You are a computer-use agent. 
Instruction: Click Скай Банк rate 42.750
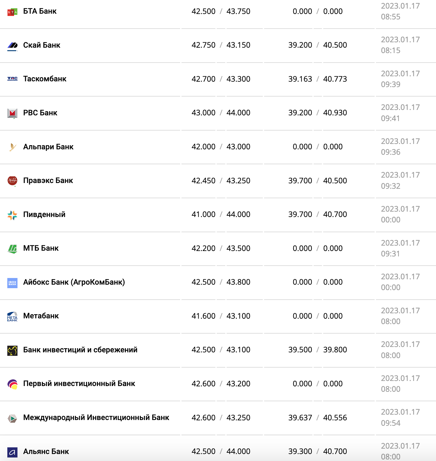[x=203, y=45]
